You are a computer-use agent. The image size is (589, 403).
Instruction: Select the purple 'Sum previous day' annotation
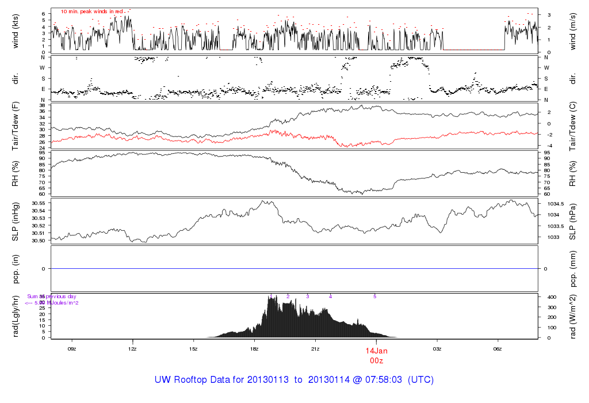tap(52, 296)
